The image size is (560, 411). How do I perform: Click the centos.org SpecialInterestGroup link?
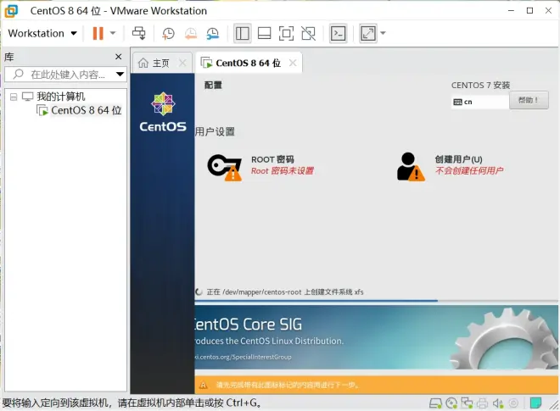tap(243, 357)
